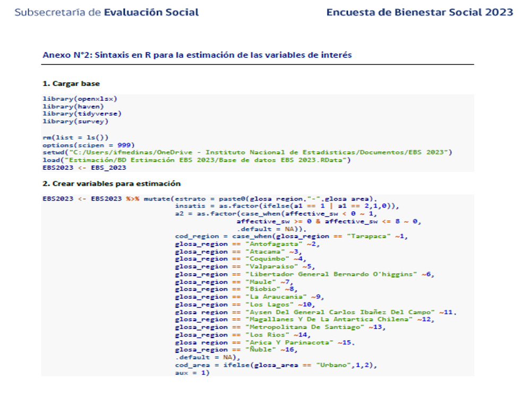This screenshot has height=398, width=531.
Task: Click the line 'library(haven)'
Action: (x=73, y=106)
